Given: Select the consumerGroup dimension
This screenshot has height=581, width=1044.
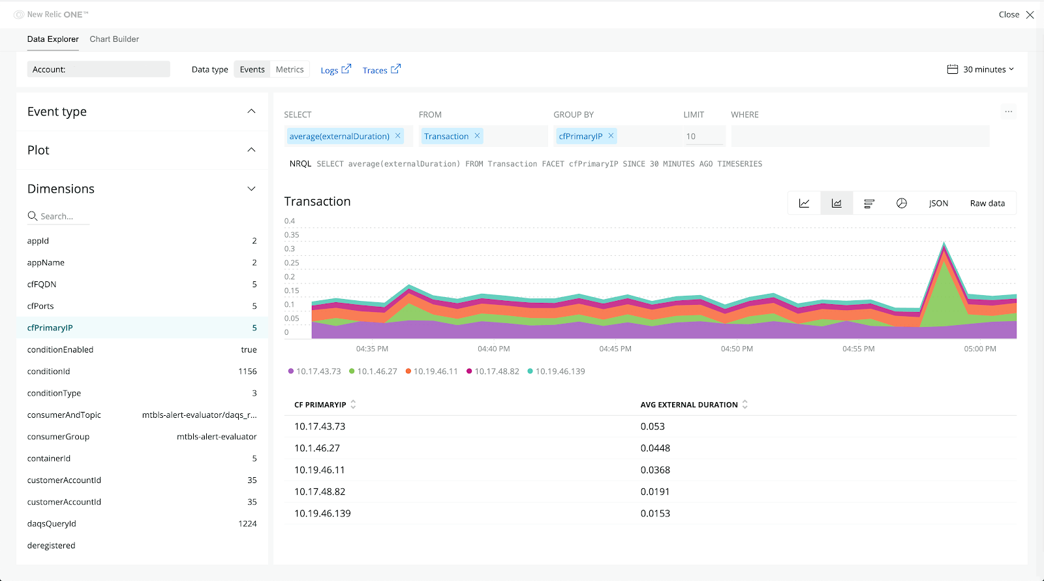Looking at the screenshot, I should tap(142, 437).
